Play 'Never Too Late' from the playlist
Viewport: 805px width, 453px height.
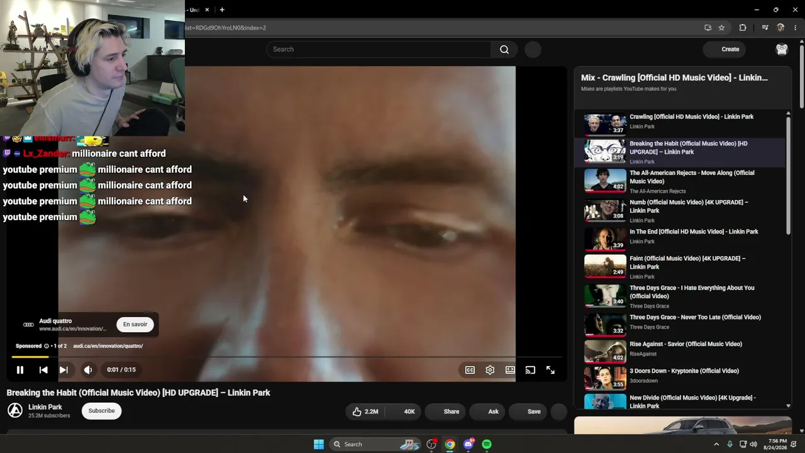tap(680, 324)
